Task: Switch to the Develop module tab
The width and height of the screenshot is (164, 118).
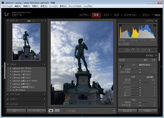Action: 96,15
